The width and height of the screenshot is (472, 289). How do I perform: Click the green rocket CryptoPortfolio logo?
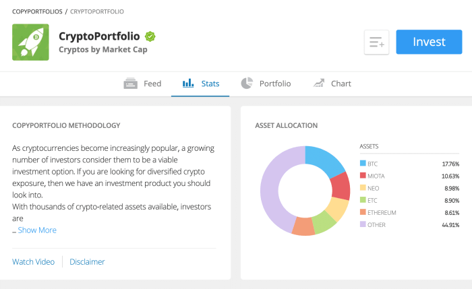[30, 42]
